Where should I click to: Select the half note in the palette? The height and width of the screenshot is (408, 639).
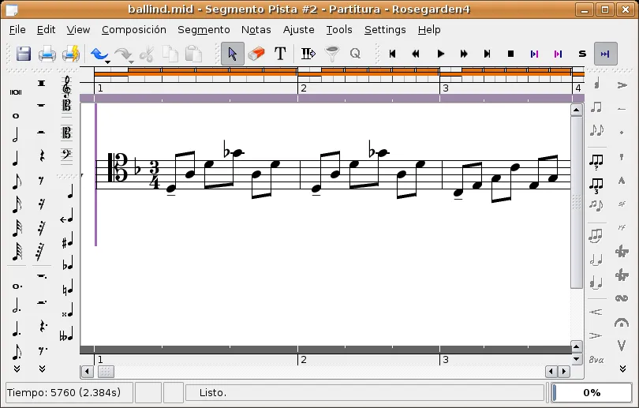pos(15,136)
